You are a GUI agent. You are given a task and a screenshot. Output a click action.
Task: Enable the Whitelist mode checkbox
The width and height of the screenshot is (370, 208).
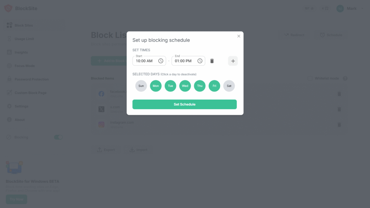310,78
